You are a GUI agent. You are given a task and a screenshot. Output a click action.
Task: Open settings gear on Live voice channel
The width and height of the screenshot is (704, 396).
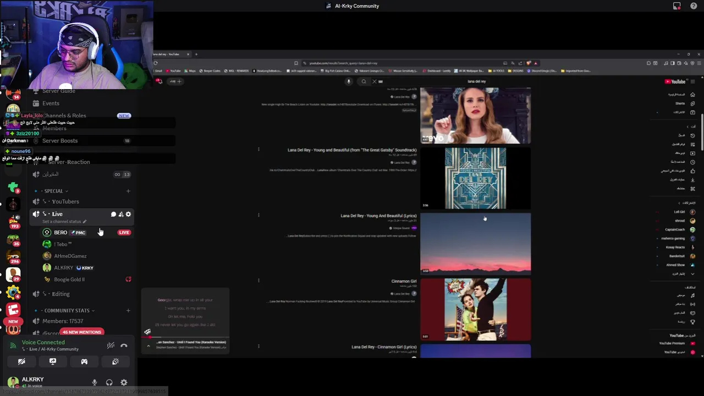point(128,214)
